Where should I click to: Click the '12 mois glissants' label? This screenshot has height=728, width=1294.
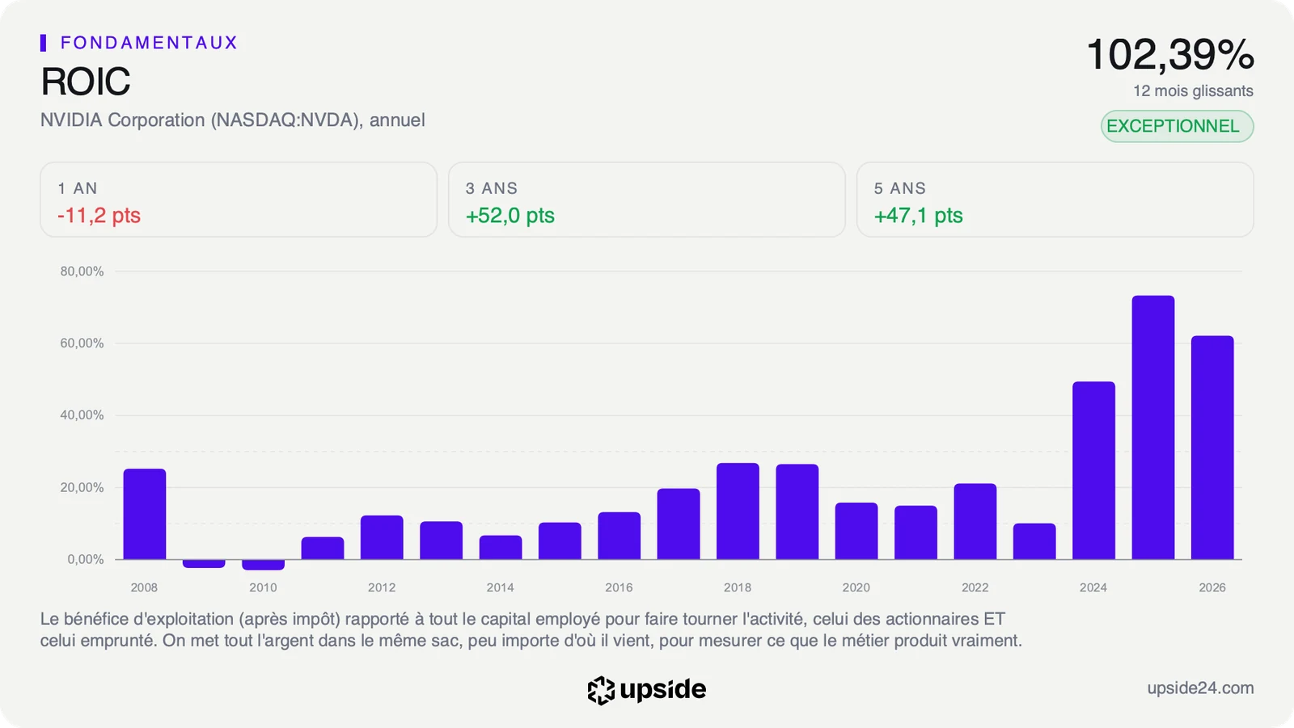pos(1193,91)
